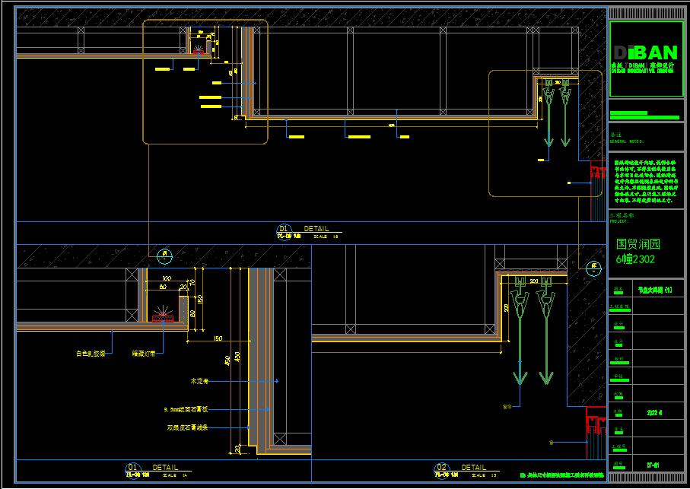Click the cyan callout circle above detail 01

[x=164, y=255]
